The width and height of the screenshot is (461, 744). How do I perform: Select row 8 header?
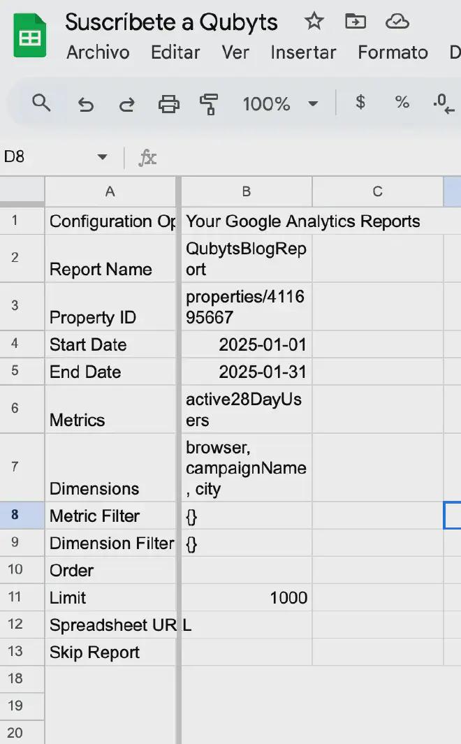click(22, 515)
